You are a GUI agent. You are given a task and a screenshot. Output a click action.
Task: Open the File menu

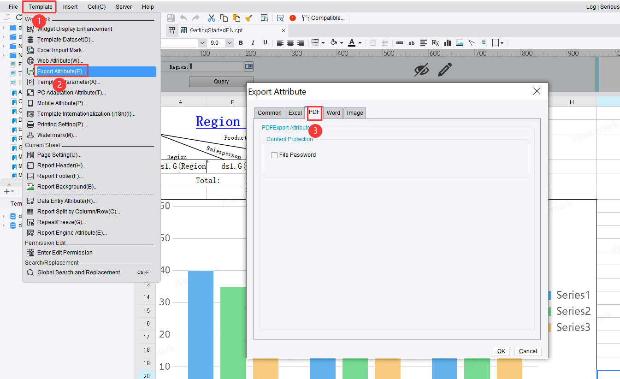pyautogui.click(x=13, y=7)
